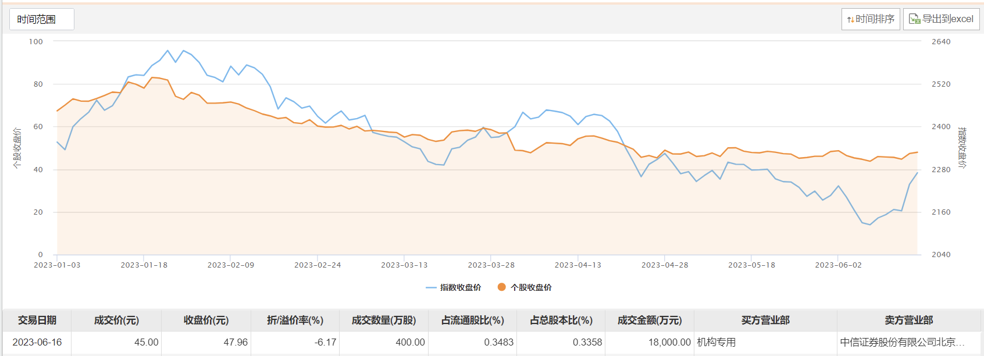Click the 折/溢价率(%) column header
Screen dimensions: 984x356
click(295, 321)
